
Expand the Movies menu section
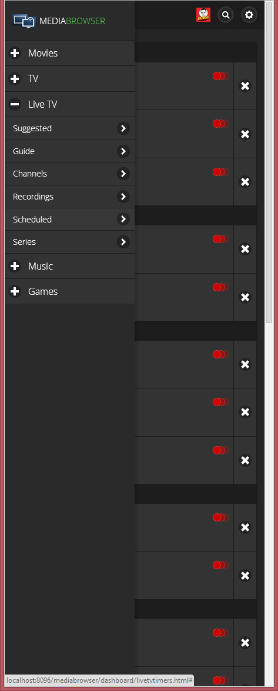tap(69, 54)
